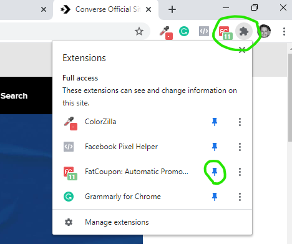The height and width of the screenshot is (244, 292).
Task: Minimize the Chrome window
Action: click(226, 8)
